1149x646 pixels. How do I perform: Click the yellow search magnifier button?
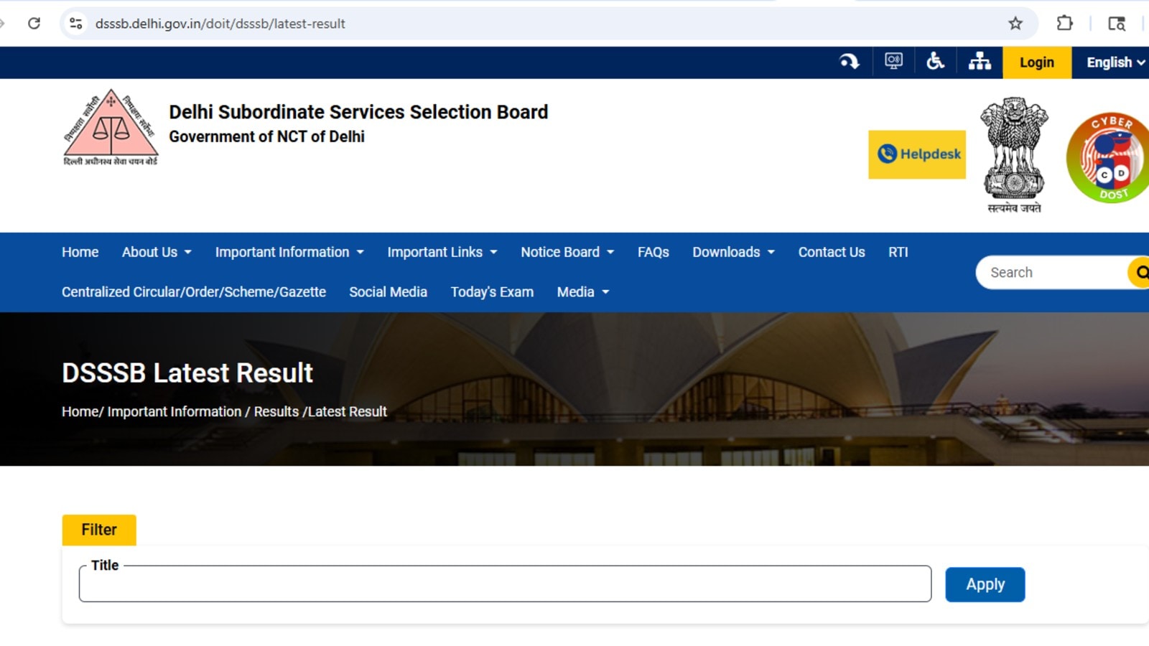coord(1140,273)
